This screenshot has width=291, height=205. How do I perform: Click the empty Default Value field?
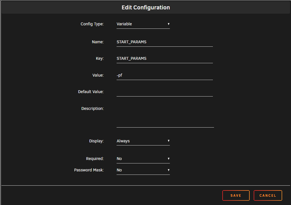[165, 92]
